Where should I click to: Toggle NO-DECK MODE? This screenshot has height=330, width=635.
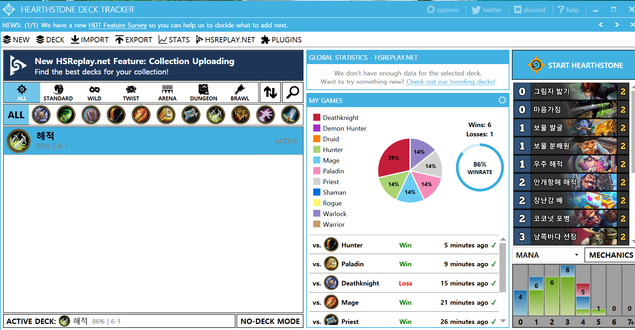point(270,321)
